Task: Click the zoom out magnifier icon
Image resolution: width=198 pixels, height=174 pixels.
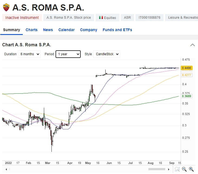Action: pyautogui.click(x=184, y=169)
